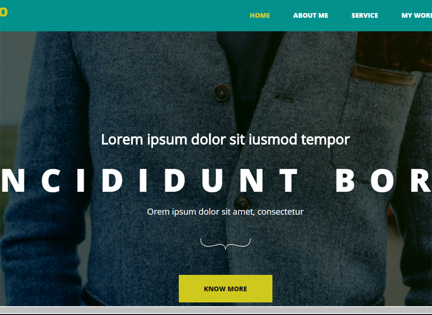Click the lower jacket button in hero image
The width and height of the screenshot is (432, 315).
coord(243,203)
